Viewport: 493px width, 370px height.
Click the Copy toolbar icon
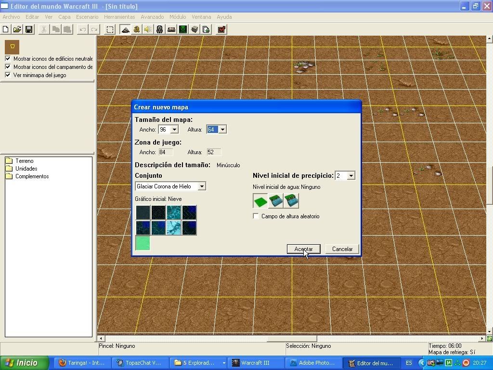(56, 29)
